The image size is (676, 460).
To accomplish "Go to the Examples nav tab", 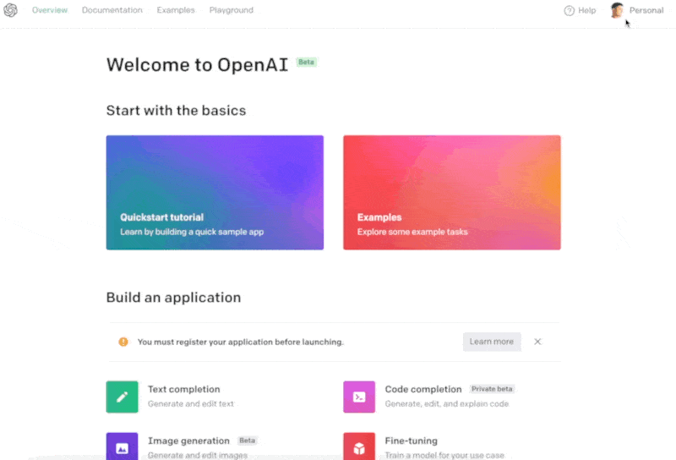I will (x=176, y=10).
